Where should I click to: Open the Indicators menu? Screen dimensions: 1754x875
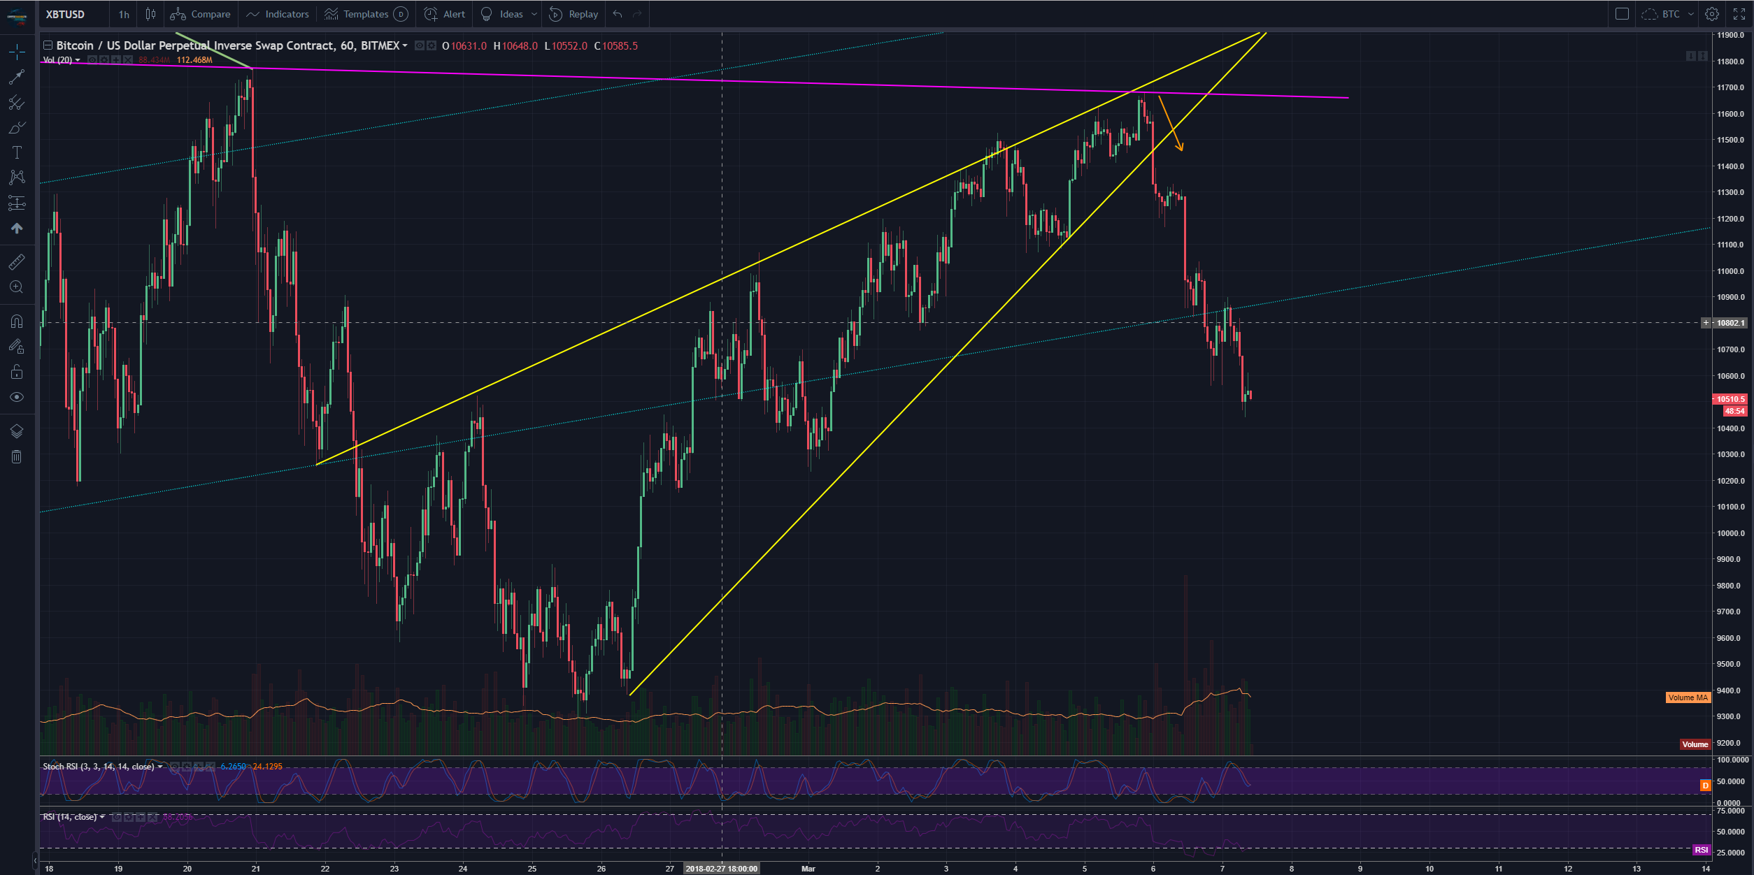(x=278, y=14)
